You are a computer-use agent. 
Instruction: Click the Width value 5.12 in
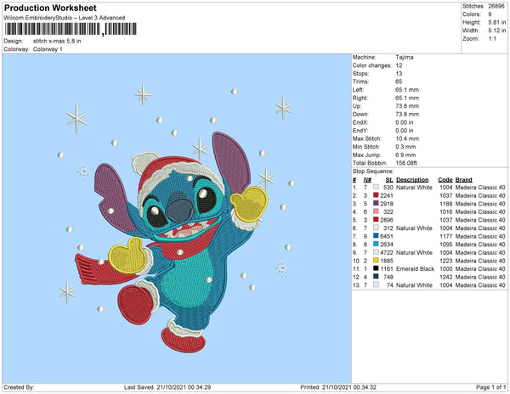pyautogui.click(x=496, y=31)
